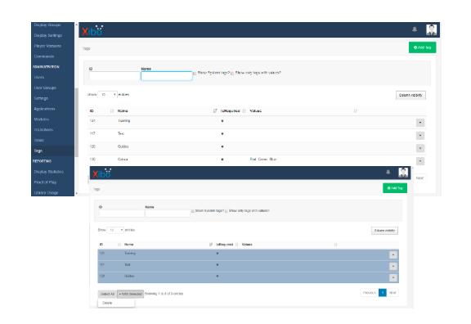Open Column visibility in upper window
This screenshot has width=471, height=324.
point(410,95)
